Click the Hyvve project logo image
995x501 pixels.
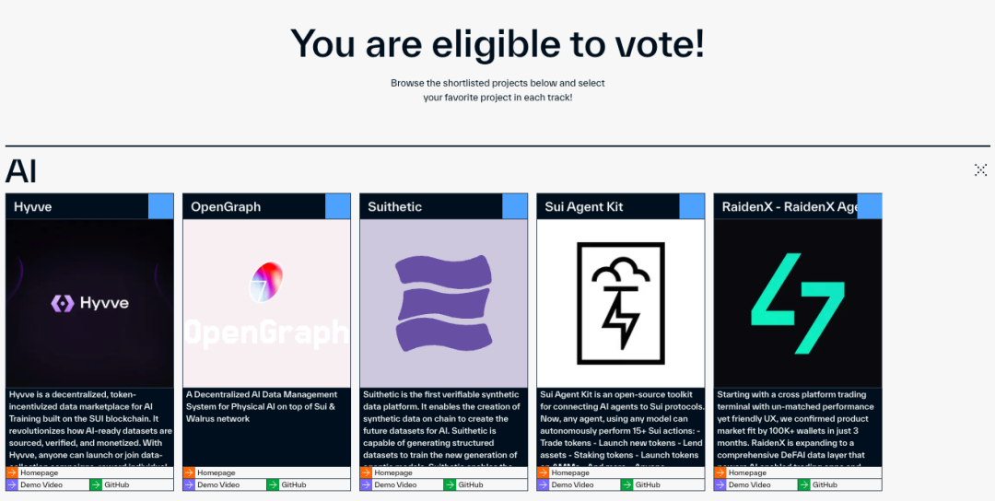point(89,303)
